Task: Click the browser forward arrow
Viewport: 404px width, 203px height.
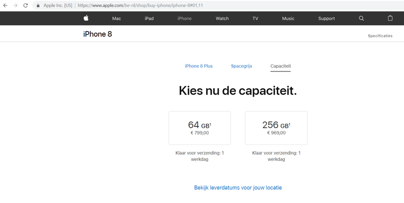Action: pyautogui.click(x=16, y=5)
